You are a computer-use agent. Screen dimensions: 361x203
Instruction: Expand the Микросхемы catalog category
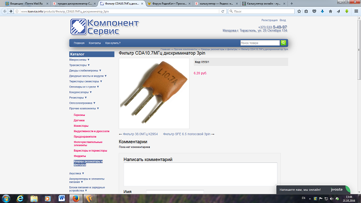(79, 60)
